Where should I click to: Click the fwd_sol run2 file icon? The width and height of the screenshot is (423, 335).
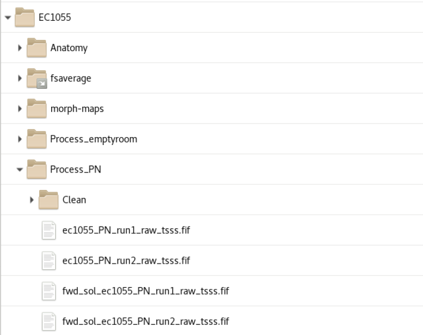48,321
